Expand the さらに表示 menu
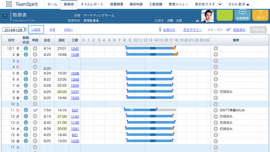The width and height of the screenshot is (270, 152). click(239, 4)
